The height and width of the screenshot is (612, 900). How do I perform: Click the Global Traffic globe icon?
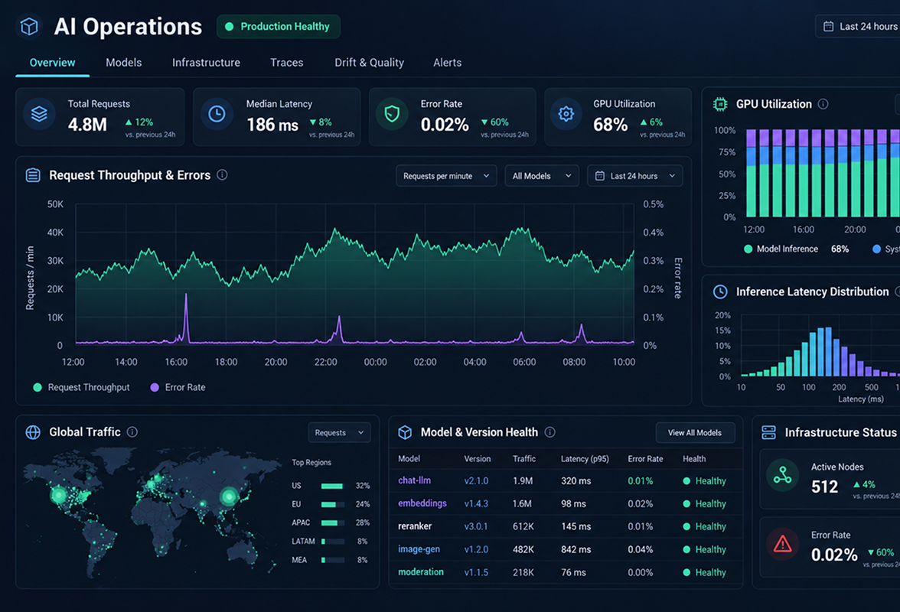pos(34,432)
